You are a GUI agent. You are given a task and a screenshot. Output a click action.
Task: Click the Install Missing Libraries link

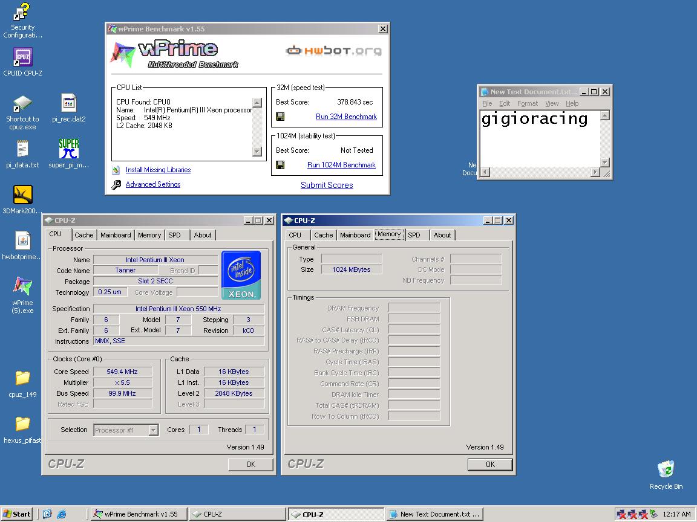pos(159,170)
